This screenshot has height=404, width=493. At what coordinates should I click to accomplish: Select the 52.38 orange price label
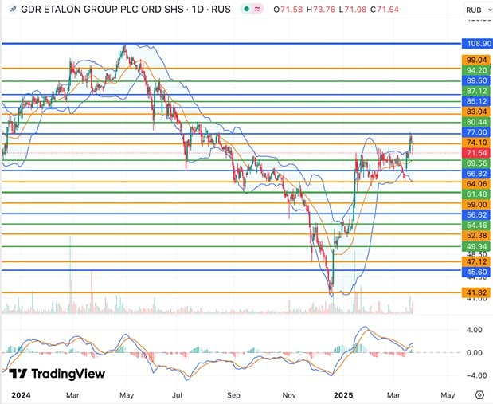pyautogui.click(x=476, y=235)
